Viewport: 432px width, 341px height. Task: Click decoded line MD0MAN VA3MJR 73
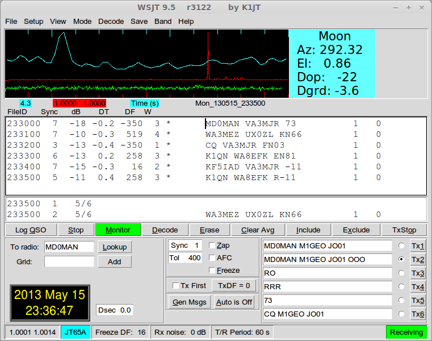pos(193,123)
